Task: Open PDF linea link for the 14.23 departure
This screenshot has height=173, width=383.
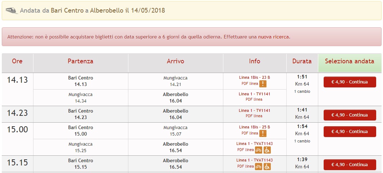Action: click(x=254, y=116)
